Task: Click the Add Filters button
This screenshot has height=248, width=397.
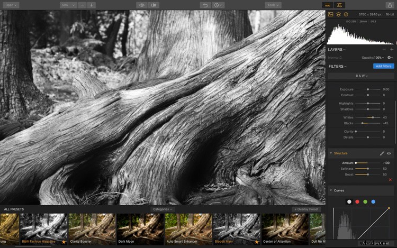Action: 384,66
